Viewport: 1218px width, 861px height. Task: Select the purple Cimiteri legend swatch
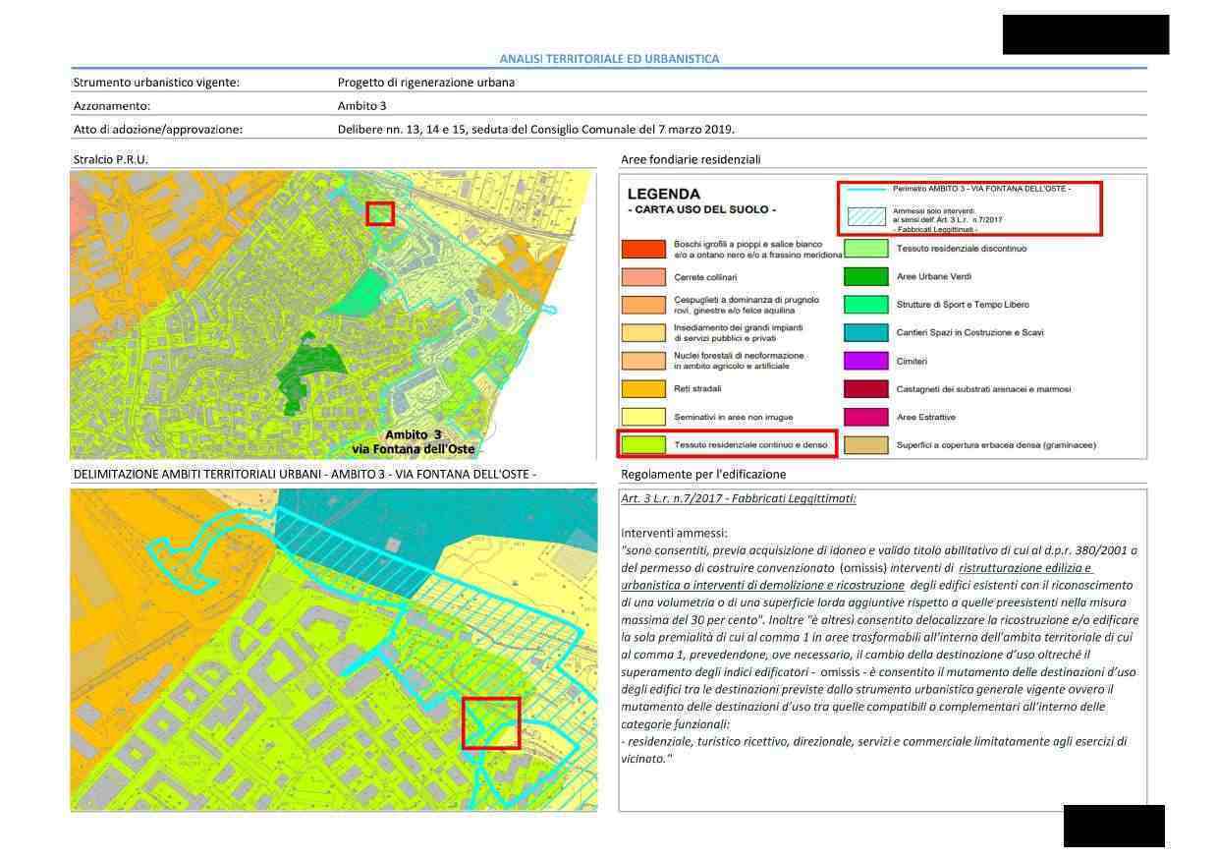point(866,361)
